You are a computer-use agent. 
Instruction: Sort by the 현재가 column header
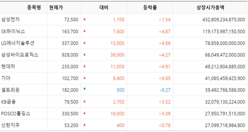coord(56,7)
